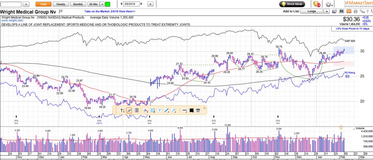Switch chart to Daily period
This screenshot has width=373, height=160.
point(43,4)
